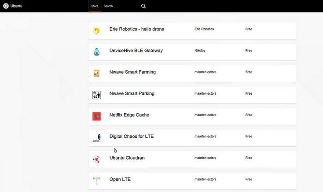Screen dimensions: 323x192
Task: Open Netflix Edge Cache app page
Action: [129, 115]
